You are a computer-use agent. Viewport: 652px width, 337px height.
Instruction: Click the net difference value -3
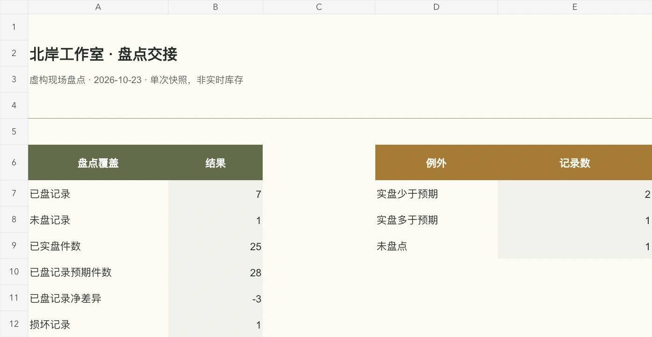pos(215,298)
